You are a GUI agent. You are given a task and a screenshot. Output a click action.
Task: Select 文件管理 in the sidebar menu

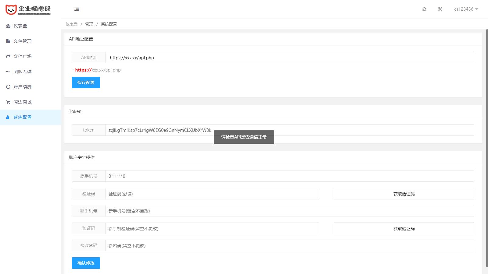tap(23, 41)
